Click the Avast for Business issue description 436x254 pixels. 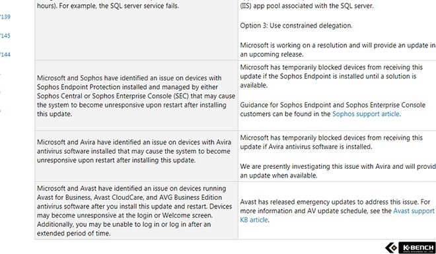[135, 210]
